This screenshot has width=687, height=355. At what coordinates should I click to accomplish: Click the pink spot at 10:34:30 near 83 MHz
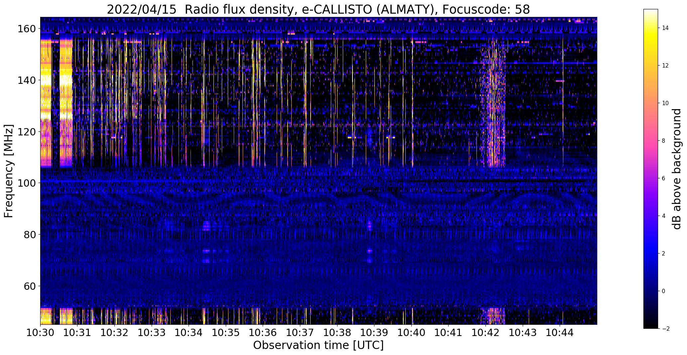206,226
